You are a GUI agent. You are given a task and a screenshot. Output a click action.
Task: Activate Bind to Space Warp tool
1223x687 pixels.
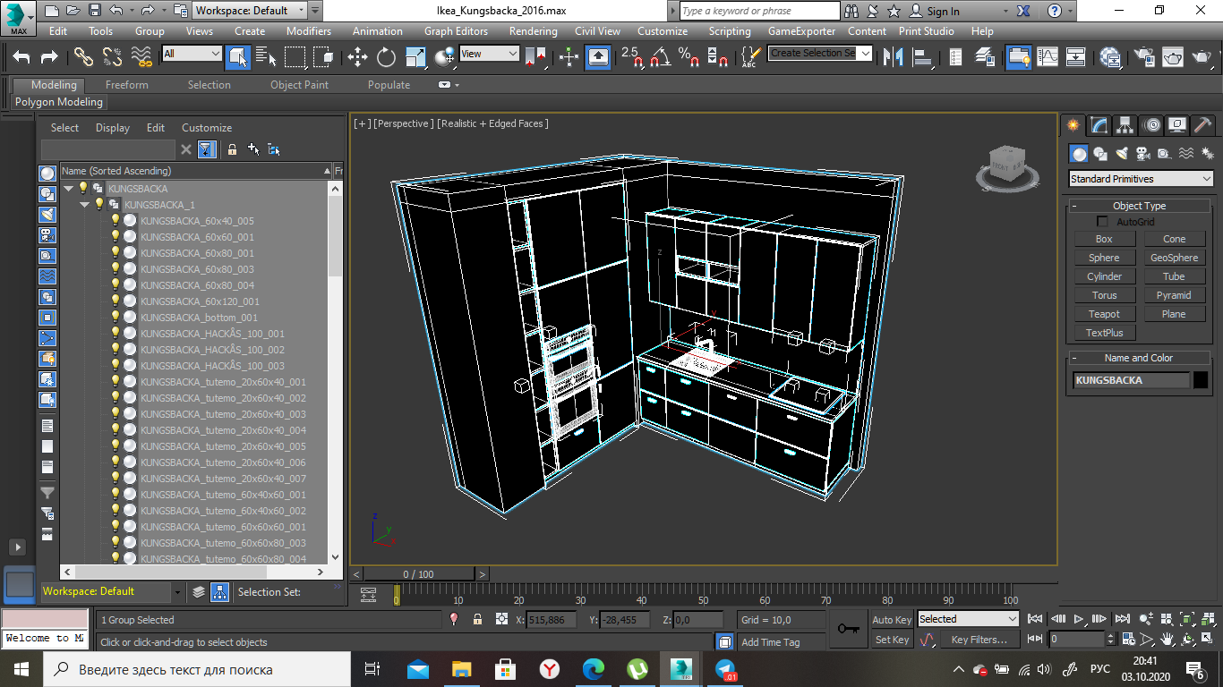pyautogui.click(x=141, y=57)
